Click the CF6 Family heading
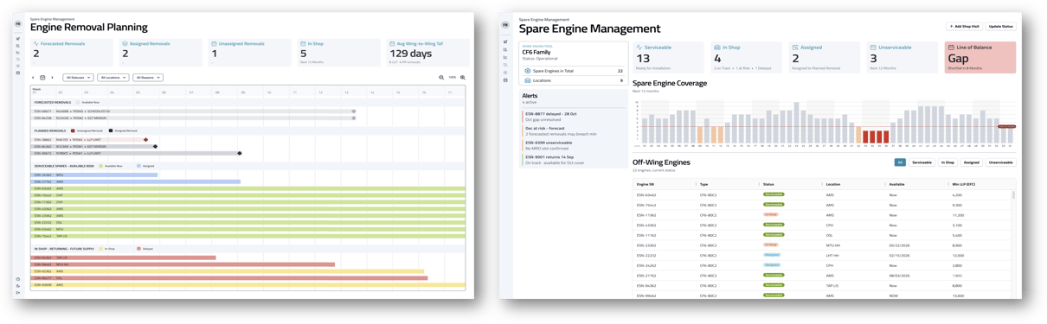 pyautogui.click(x=536, y=52)
